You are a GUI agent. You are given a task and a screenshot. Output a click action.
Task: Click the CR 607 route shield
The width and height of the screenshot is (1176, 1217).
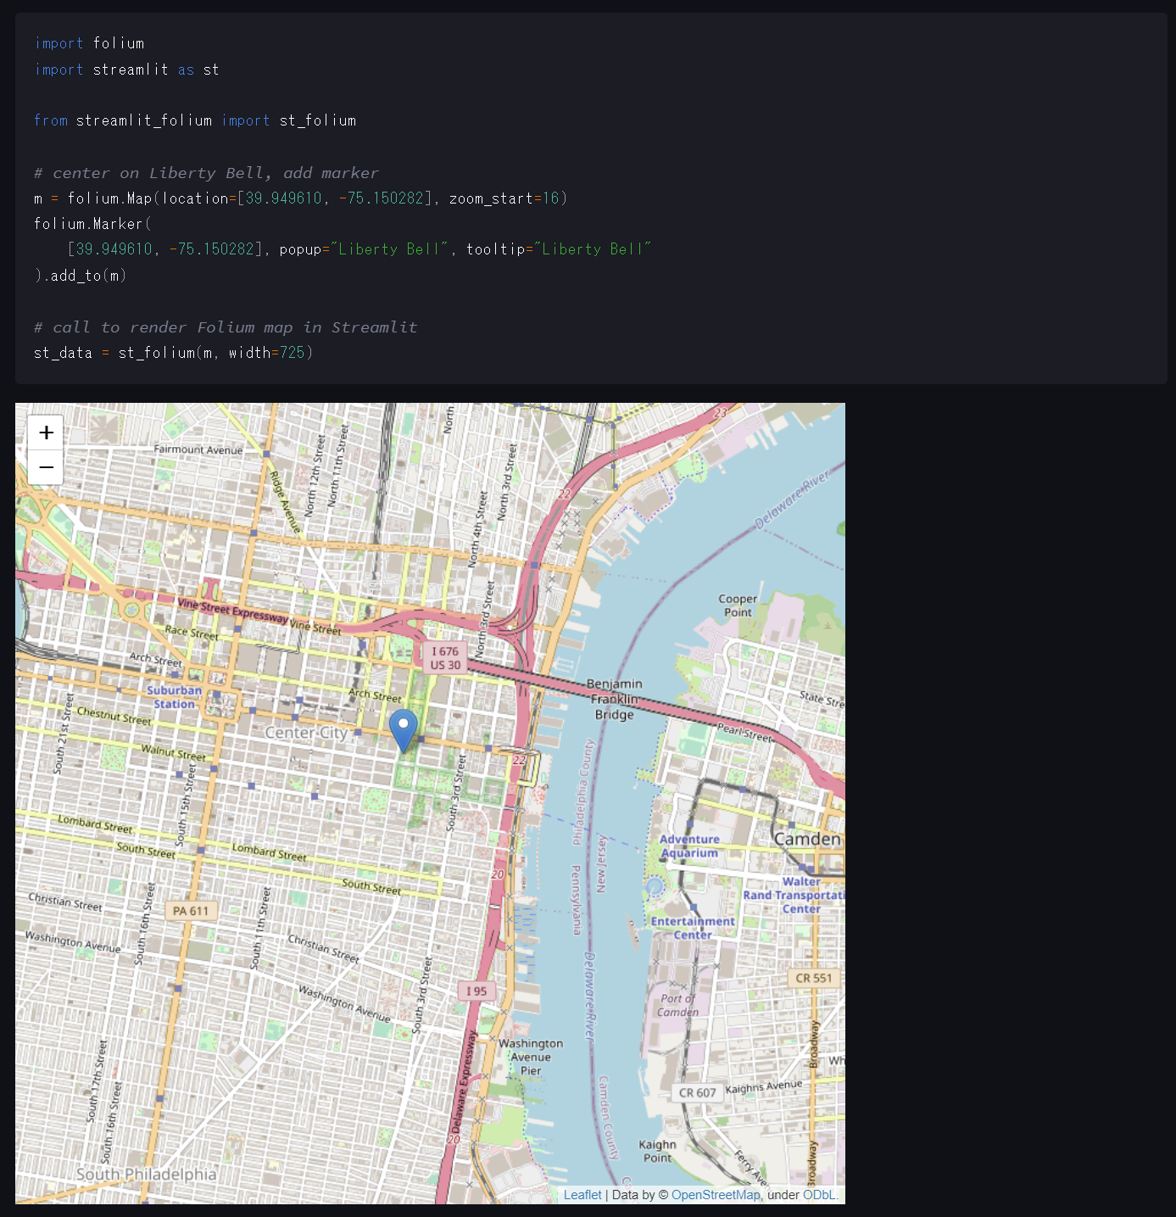[698, 1093]
